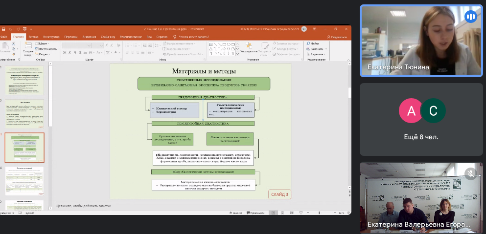
Task: Switch to the Слайд-шоу ribbon tab
Action: (108, 37)
